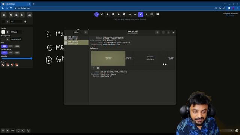This screenshot has height=135, width=240.
Task: Select the solid Fill option
Action: 17,46
